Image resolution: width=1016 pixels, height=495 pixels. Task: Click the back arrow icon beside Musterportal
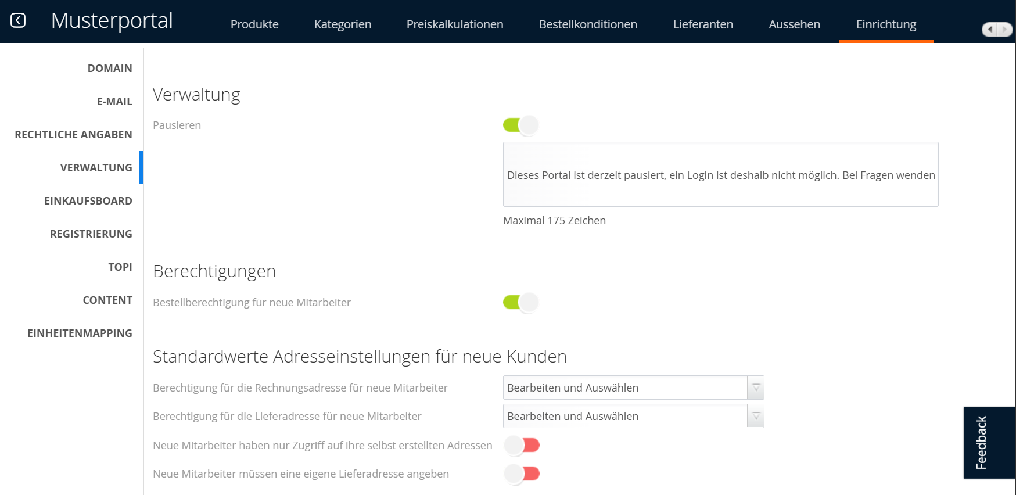click(18, 20)
